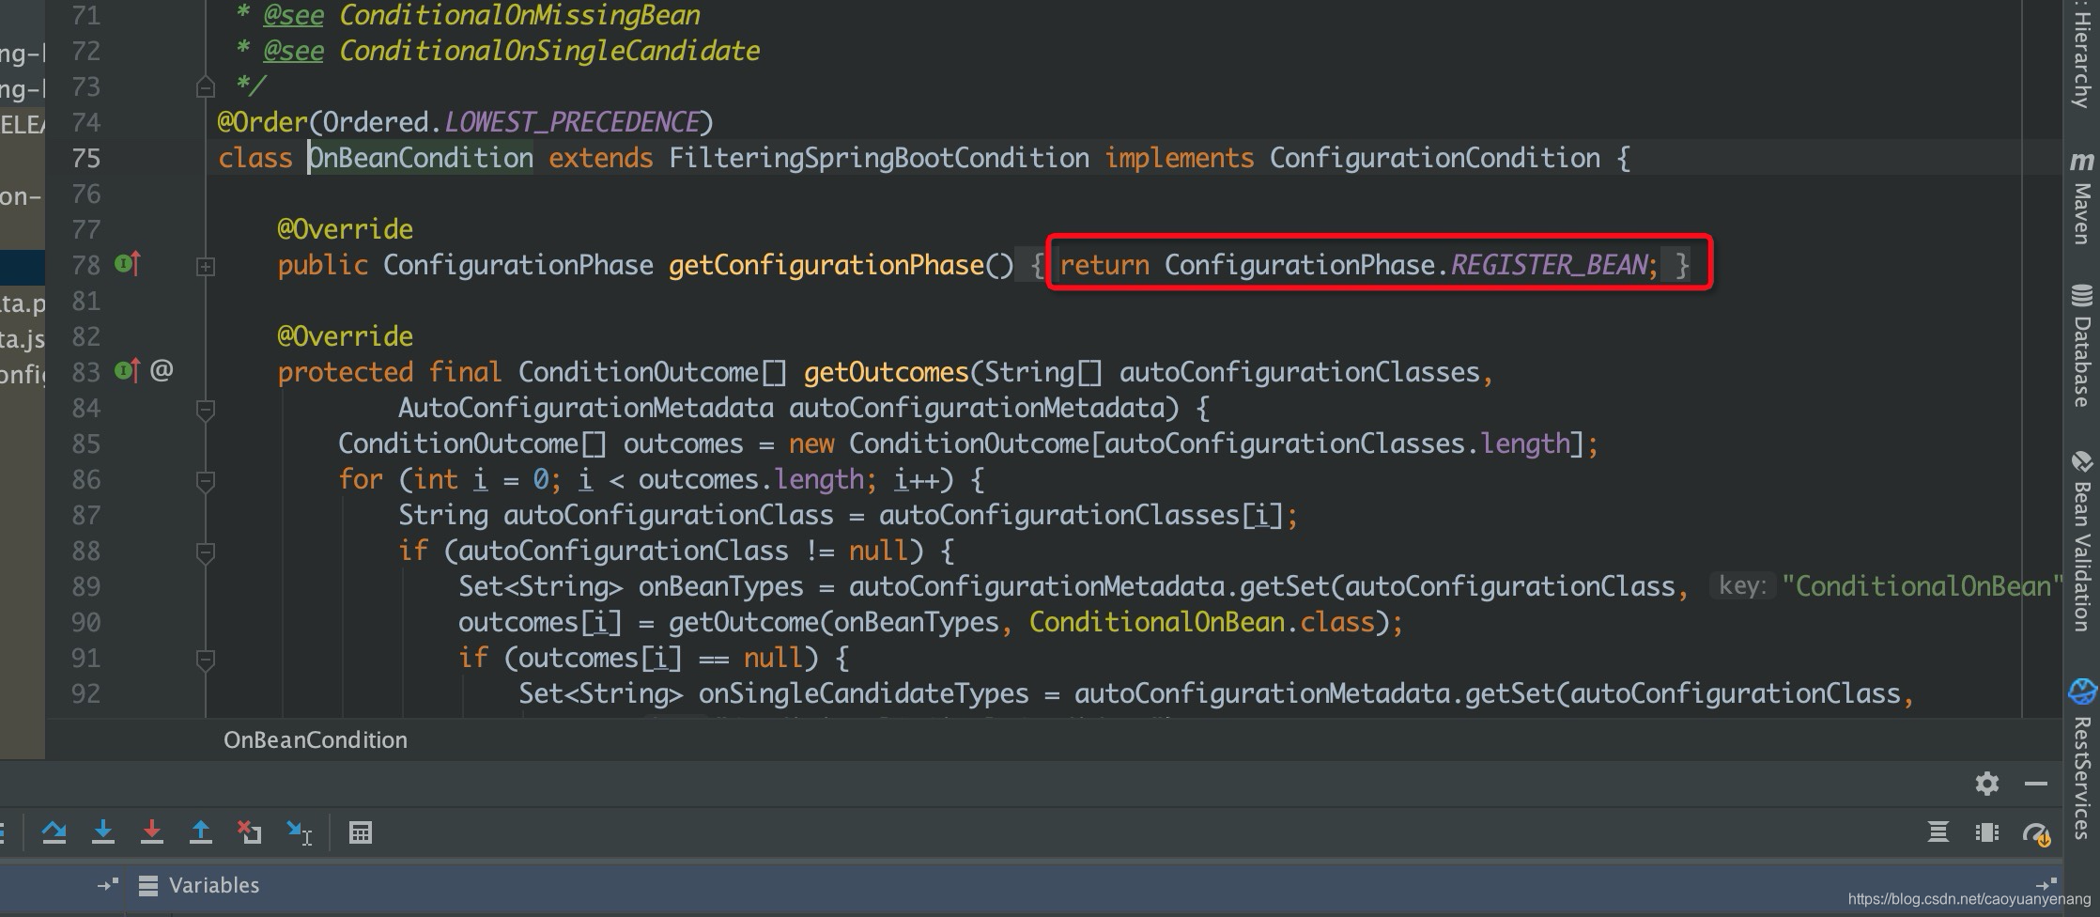Image resolution: width=2100 pixels, height=917 pixels.
Task: Click the memory view icon
Action: (x=1986, y=832)
